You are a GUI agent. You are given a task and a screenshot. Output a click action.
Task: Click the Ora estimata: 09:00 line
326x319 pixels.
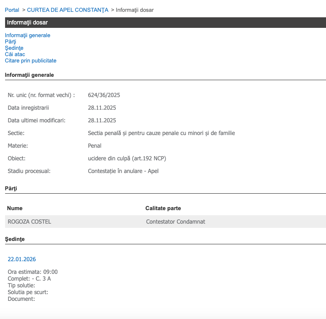point(33,272)
